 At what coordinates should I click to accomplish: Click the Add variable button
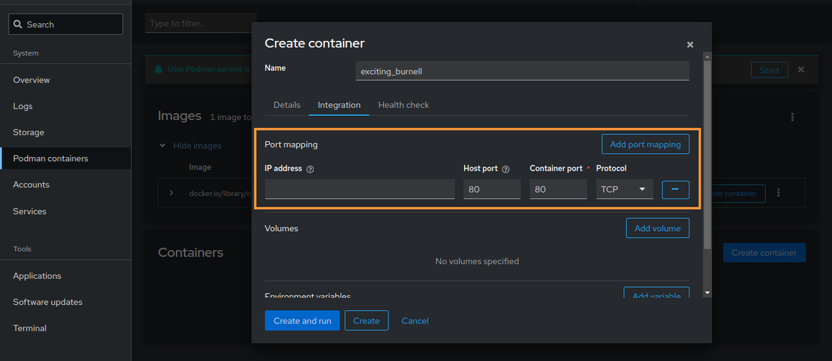coord(656,293)
